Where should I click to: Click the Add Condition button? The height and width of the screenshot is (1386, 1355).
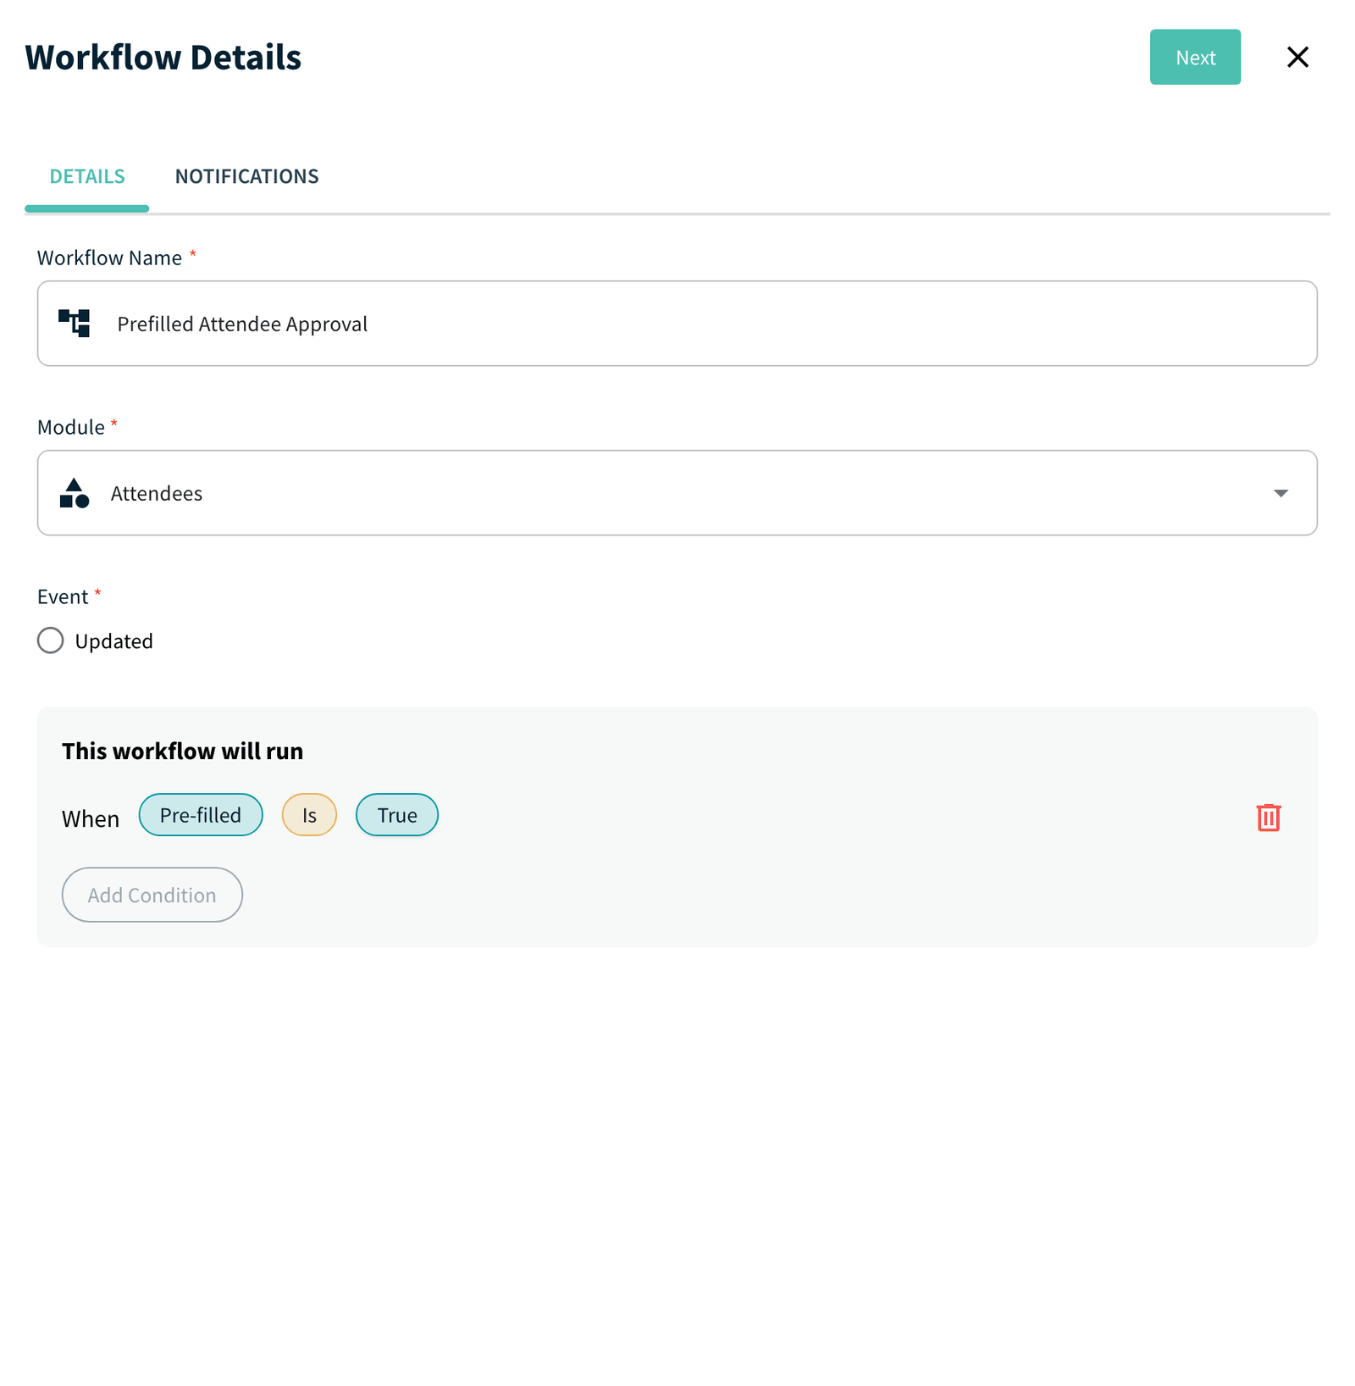click(152, 895)
